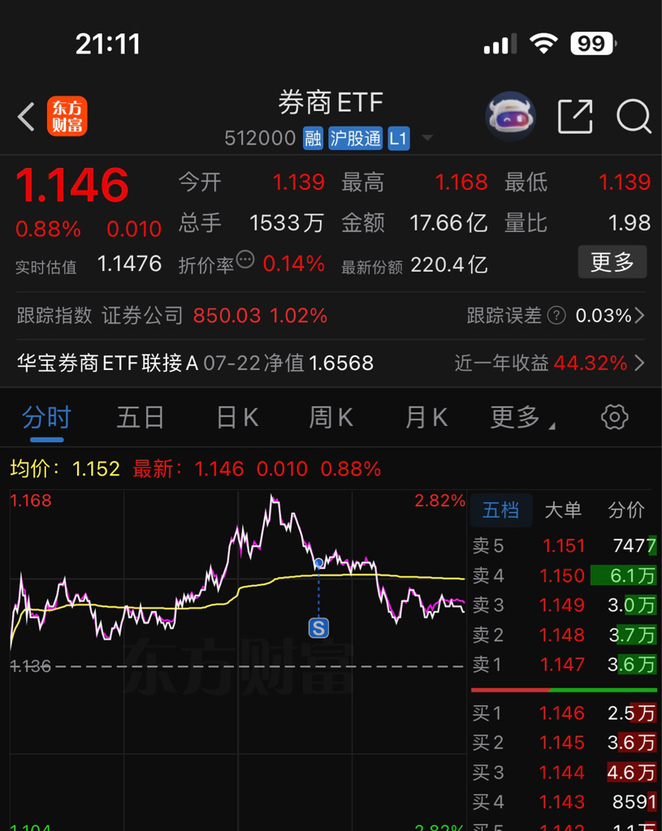Switch to the 周K tab
662x831 pixels.
point(331,418)
